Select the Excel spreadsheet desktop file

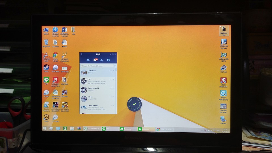pyautogui.click(x=55, y=94)
